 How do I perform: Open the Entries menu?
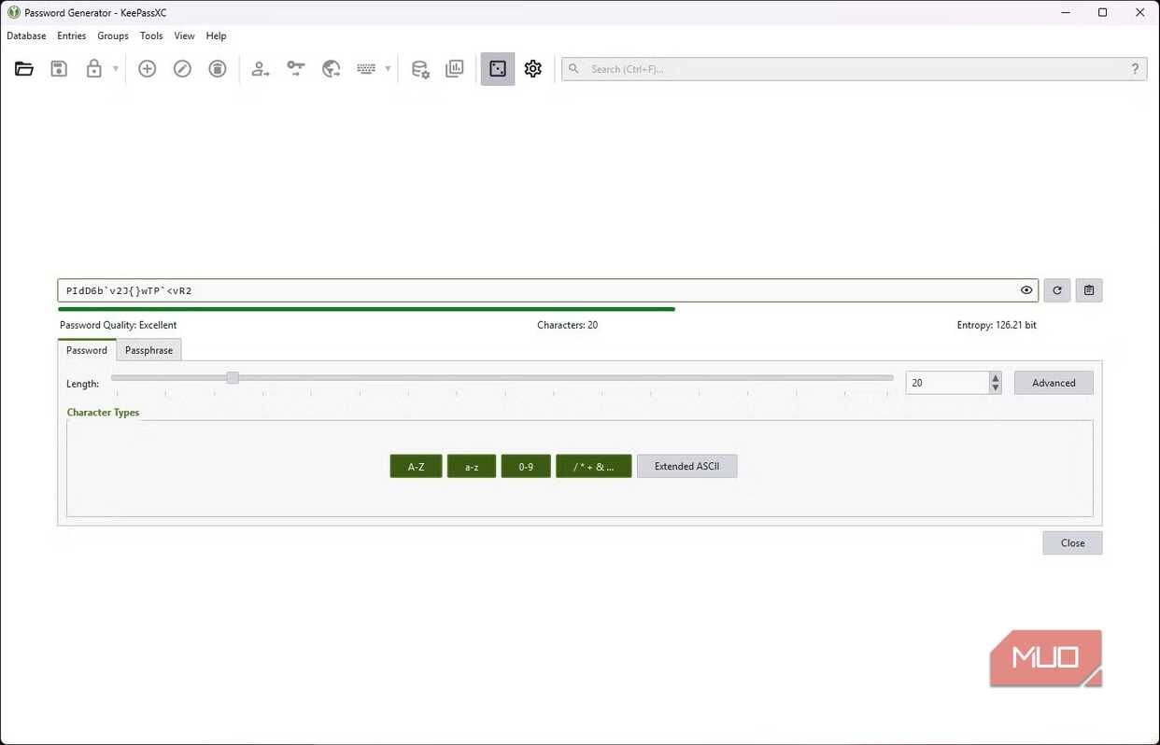click(x=72, y=35)
